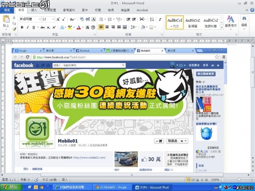Toggle Subscript formatting
This screenshot has width=255, height=191.
coord(49,27)
